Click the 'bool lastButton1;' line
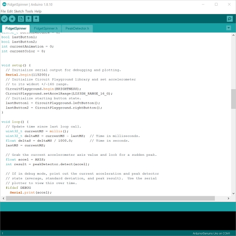This screenshot has width=236, height=236. (19, 37)
